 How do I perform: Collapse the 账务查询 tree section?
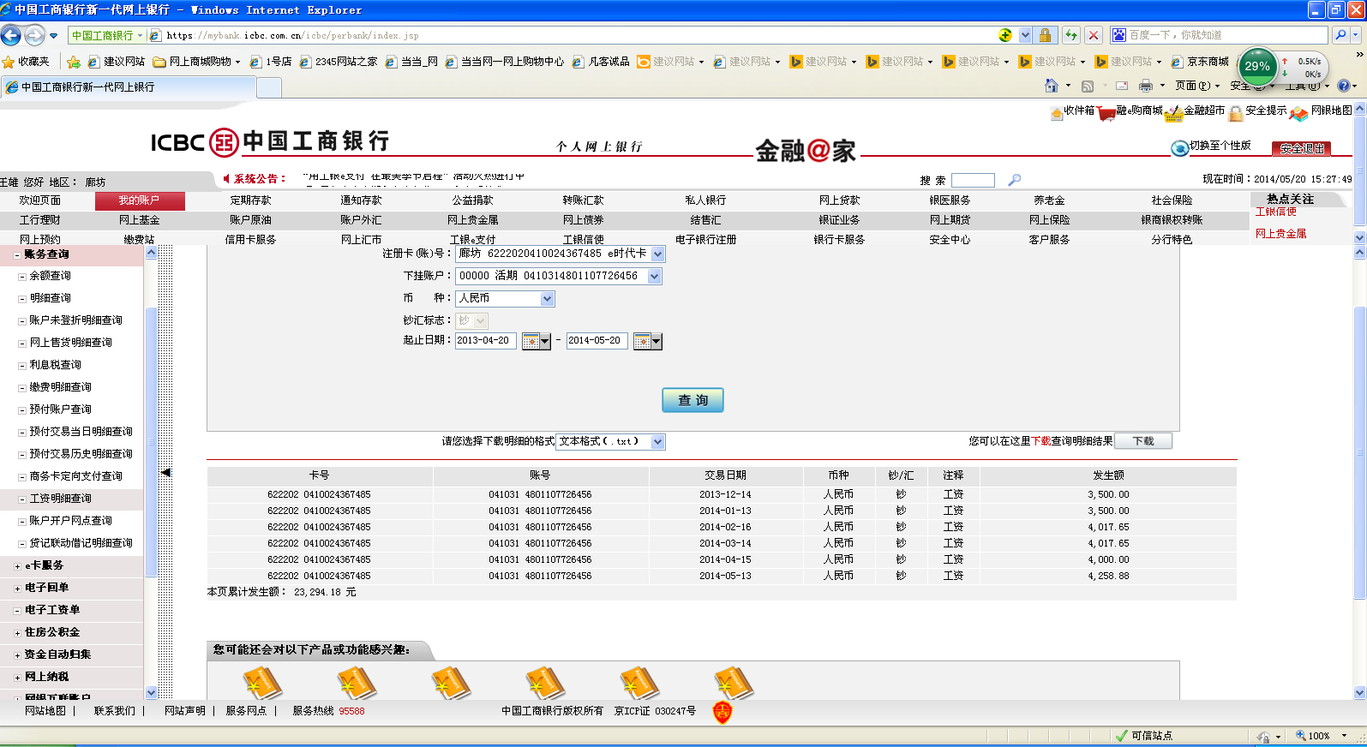coord(17,255)
